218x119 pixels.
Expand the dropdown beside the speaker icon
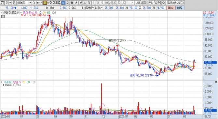click(41, 3)
